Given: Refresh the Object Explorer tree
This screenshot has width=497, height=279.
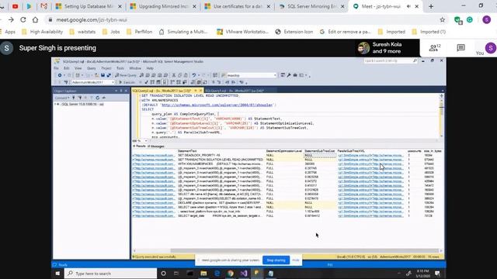Looking at the screenshot, I should tap(98, 98).
